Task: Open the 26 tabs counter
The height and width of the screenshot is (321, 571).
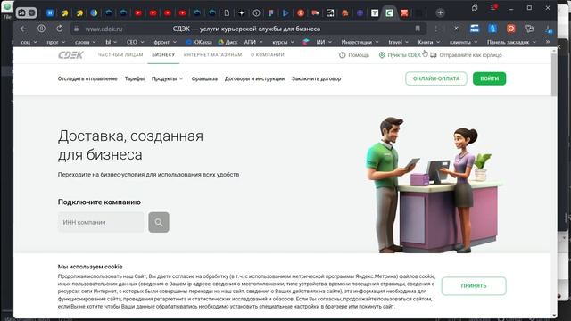Action: [x=21, y=13]
